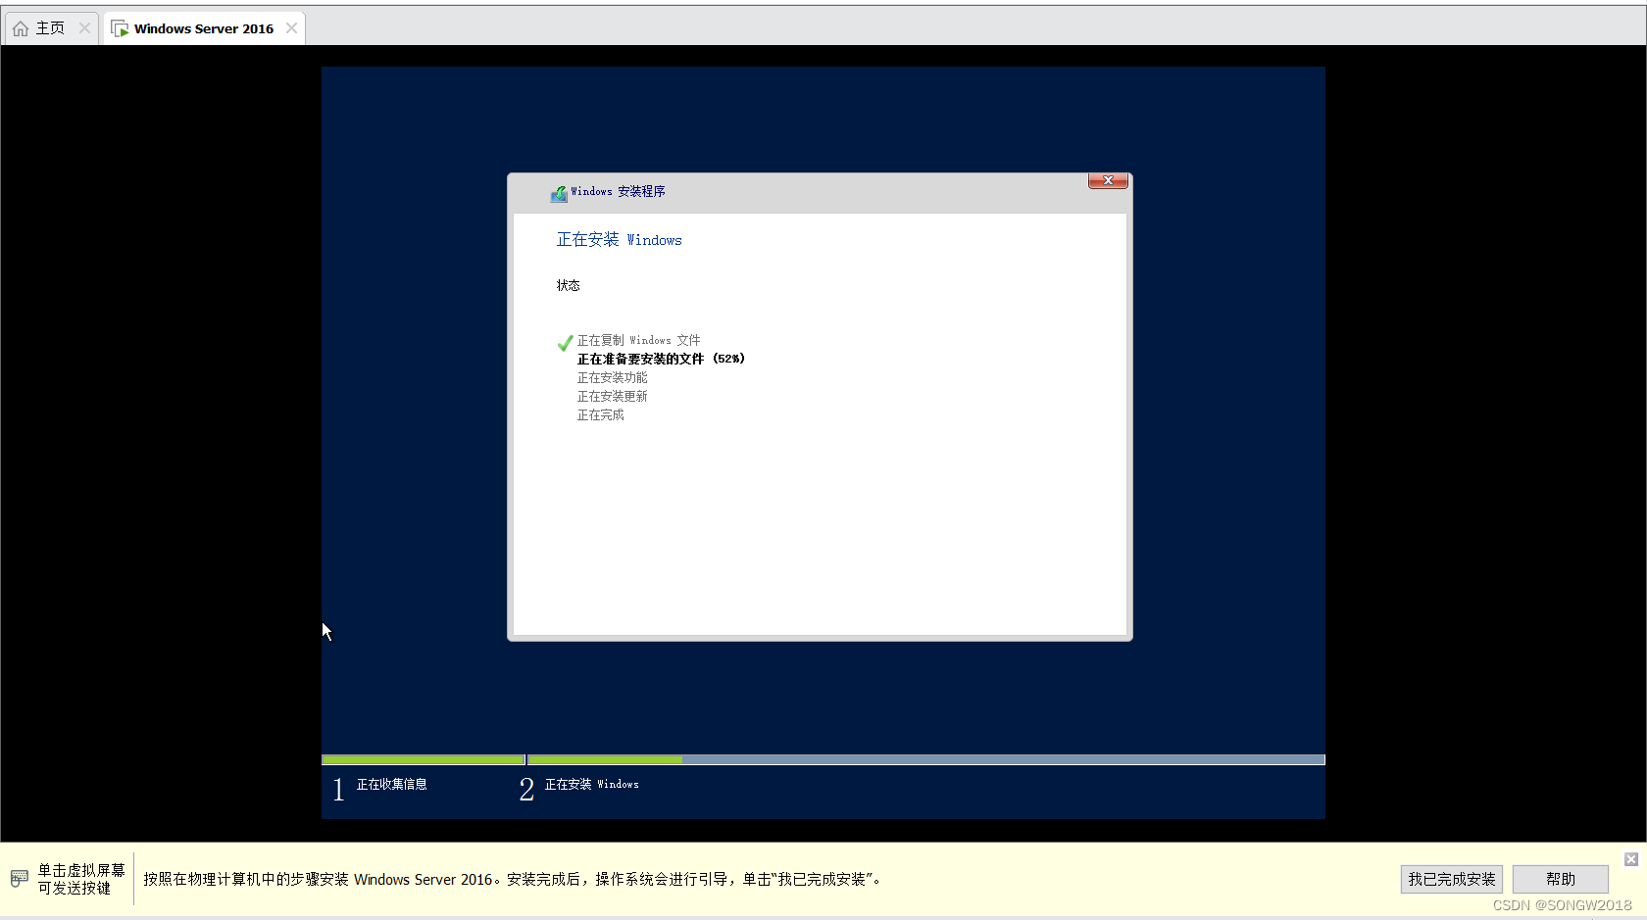The image size is (1647, 920).
Task: Dismiss the yellow install hint bar
Action: pyautogui.click(x=1631, y=859)
